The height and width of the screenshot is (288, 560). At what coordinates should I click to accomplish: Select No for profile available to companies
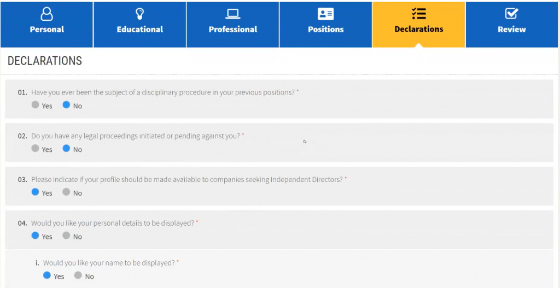[66, 192]
